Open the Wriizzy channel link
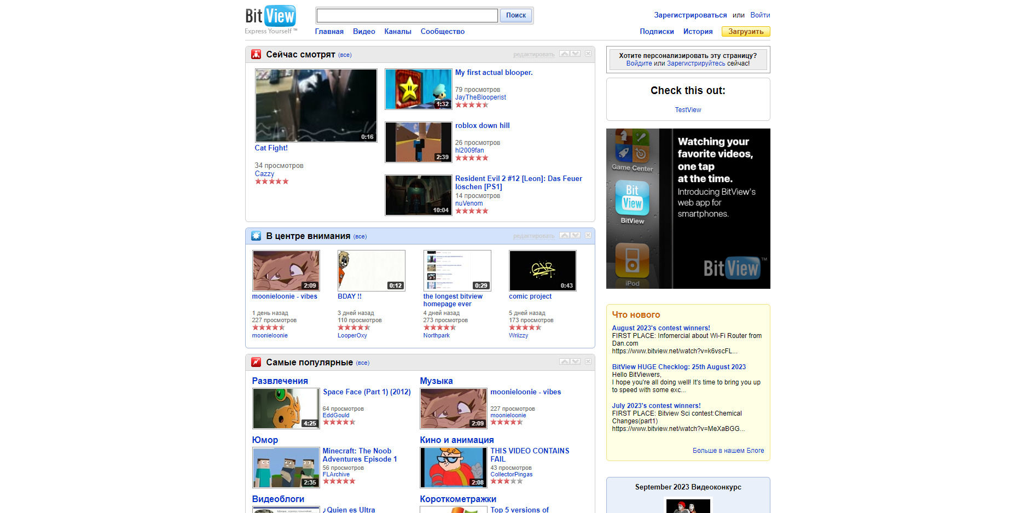This screenshot has width=1015, height=513. point(518,336)
